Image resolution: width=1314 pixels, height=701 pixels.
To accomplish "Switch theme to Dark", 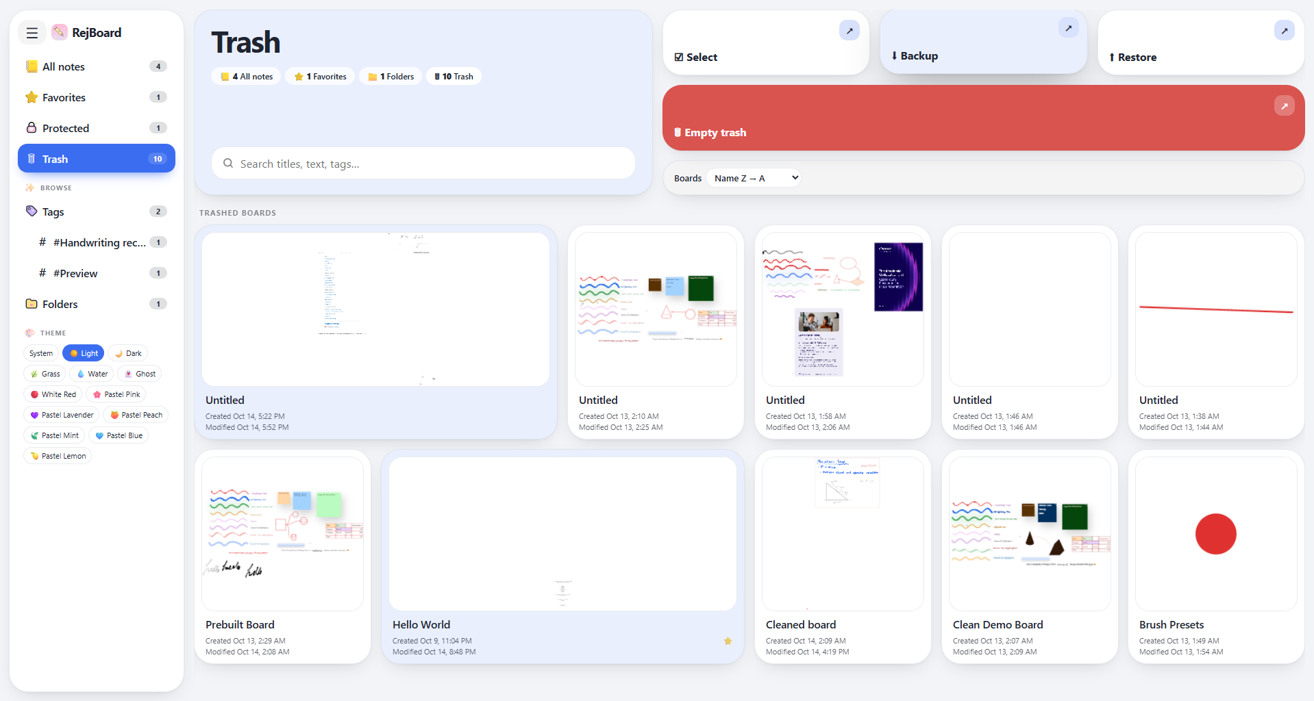I will pos(128,353).
